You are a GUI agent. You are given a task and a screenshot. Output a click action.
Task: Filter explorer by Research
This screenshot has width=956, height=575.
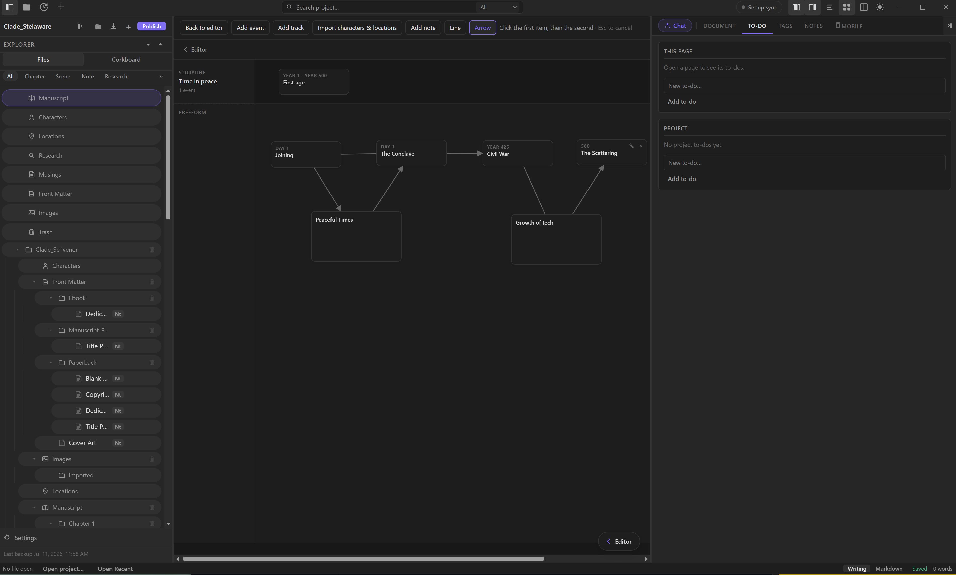point(116,76)
